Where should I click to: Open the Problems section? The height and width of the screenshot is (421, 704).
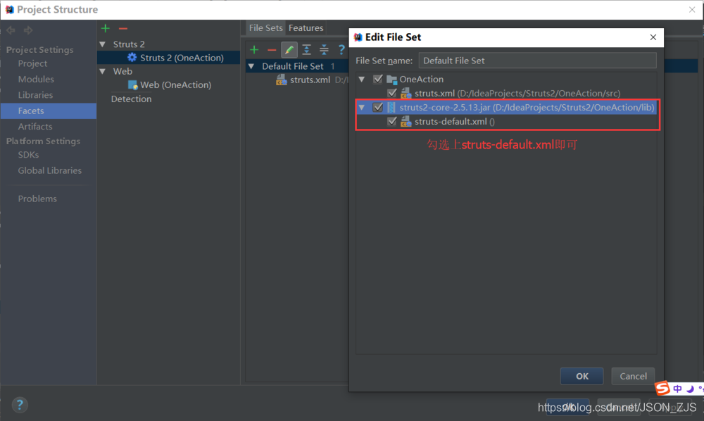(x=37, y=199)
